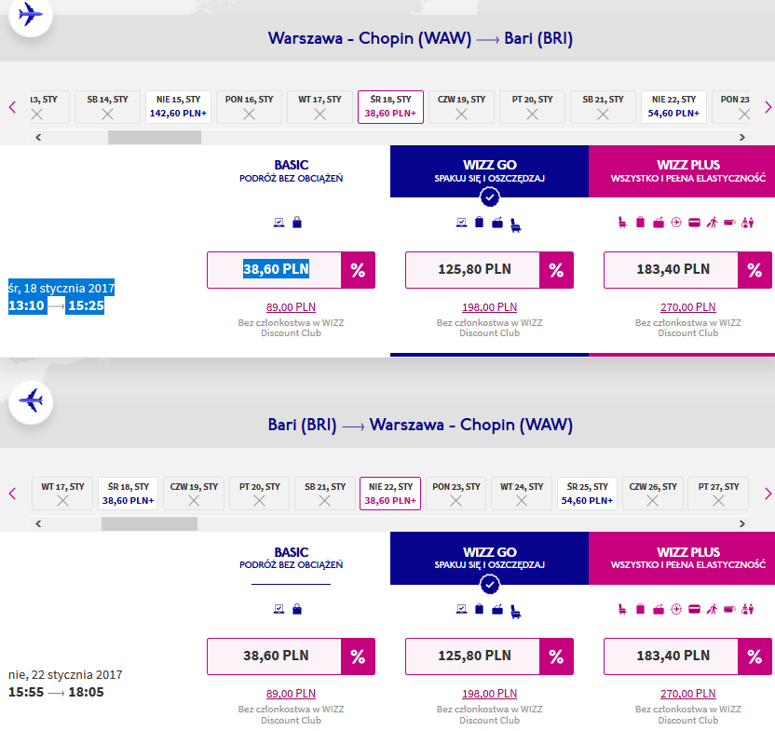Click the online check-in icon under return Basic
The width and height of the screenshot is (775, 731).
pos(279,609)
